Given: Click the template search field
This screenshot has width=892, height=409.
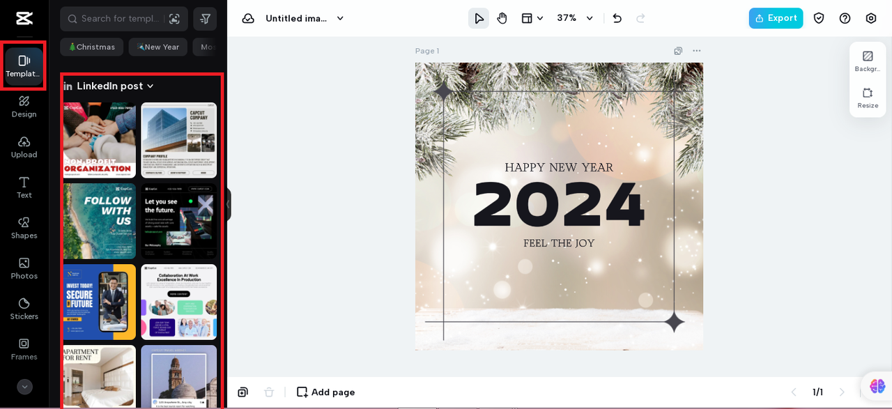Looking at the screenshot, I should 118,19.
